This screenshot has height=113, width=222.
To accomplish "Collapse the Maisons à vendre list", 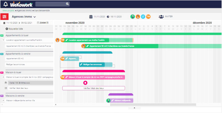I will click(2, 96).
